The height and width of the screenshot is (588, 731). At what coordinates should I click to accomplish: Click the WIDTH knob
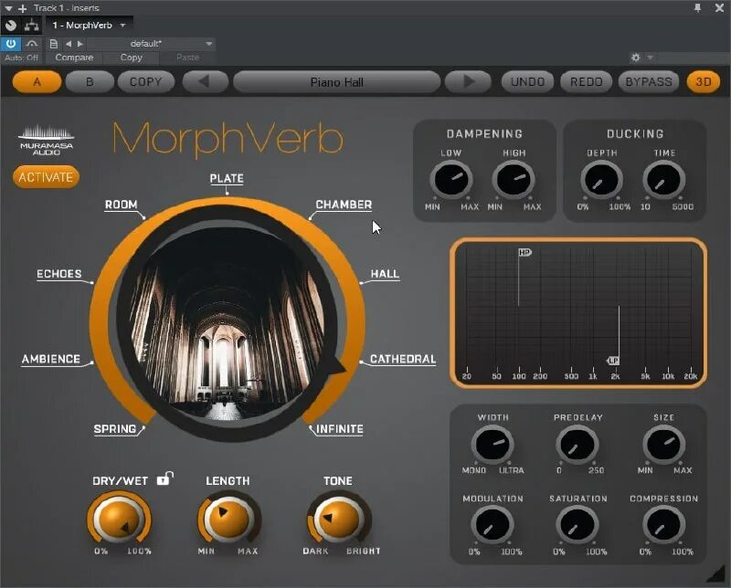click(x=493, y=445)
